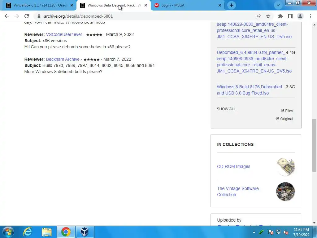Go back to the previous page

(x=7, y=16)
